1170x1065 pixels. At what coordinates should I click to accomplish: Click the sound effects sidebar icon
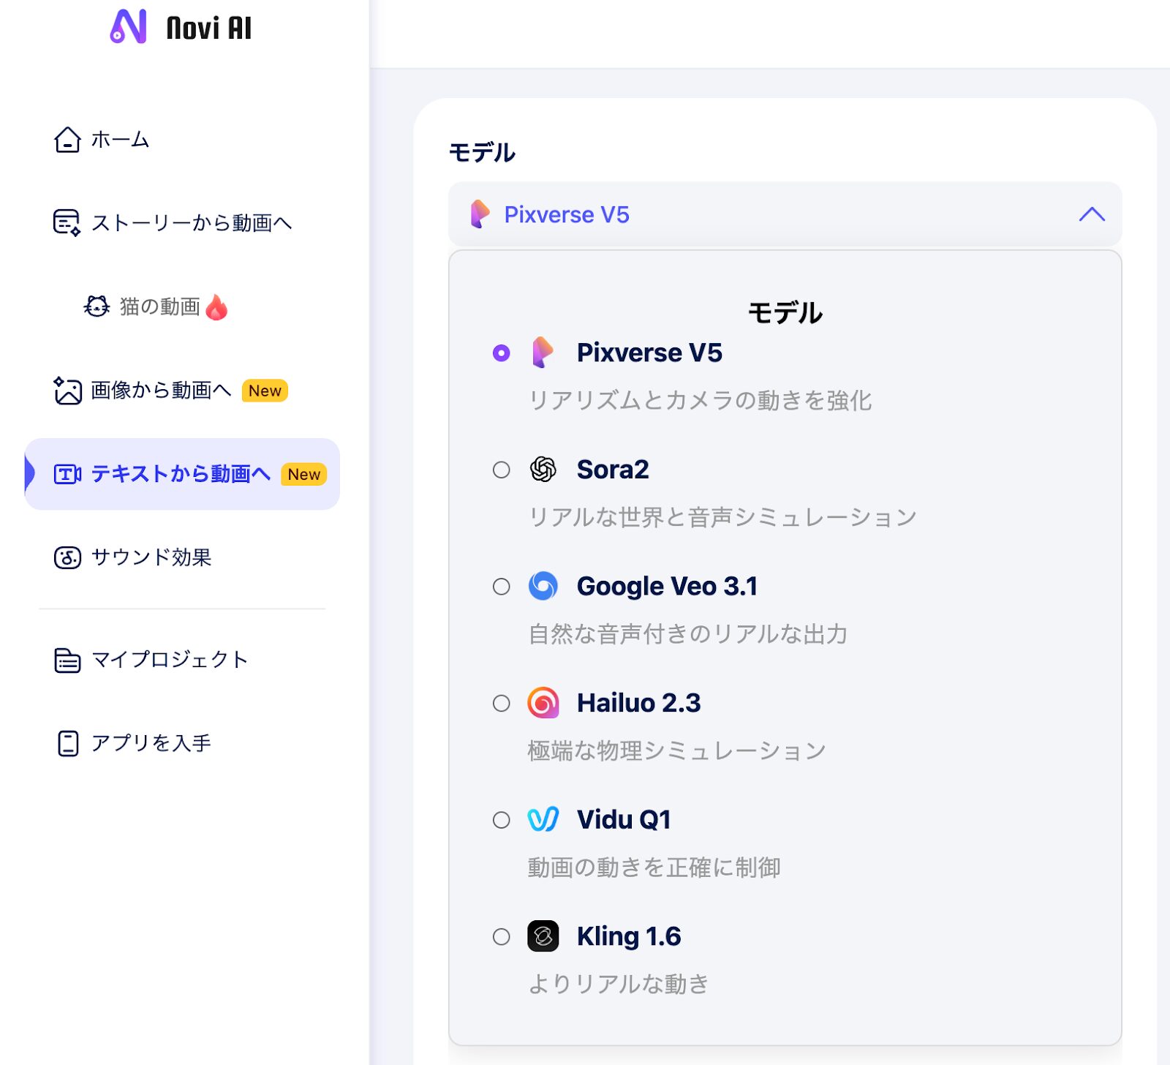[x=67, y=557]
